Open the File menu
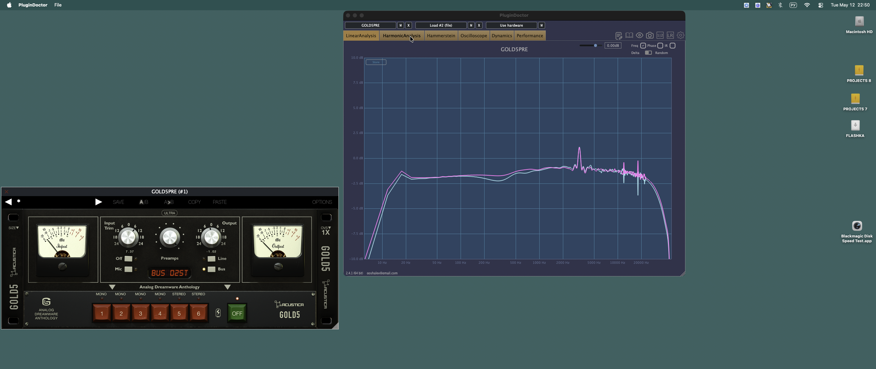Screen dimensions: 876x369 click(58, 5)
